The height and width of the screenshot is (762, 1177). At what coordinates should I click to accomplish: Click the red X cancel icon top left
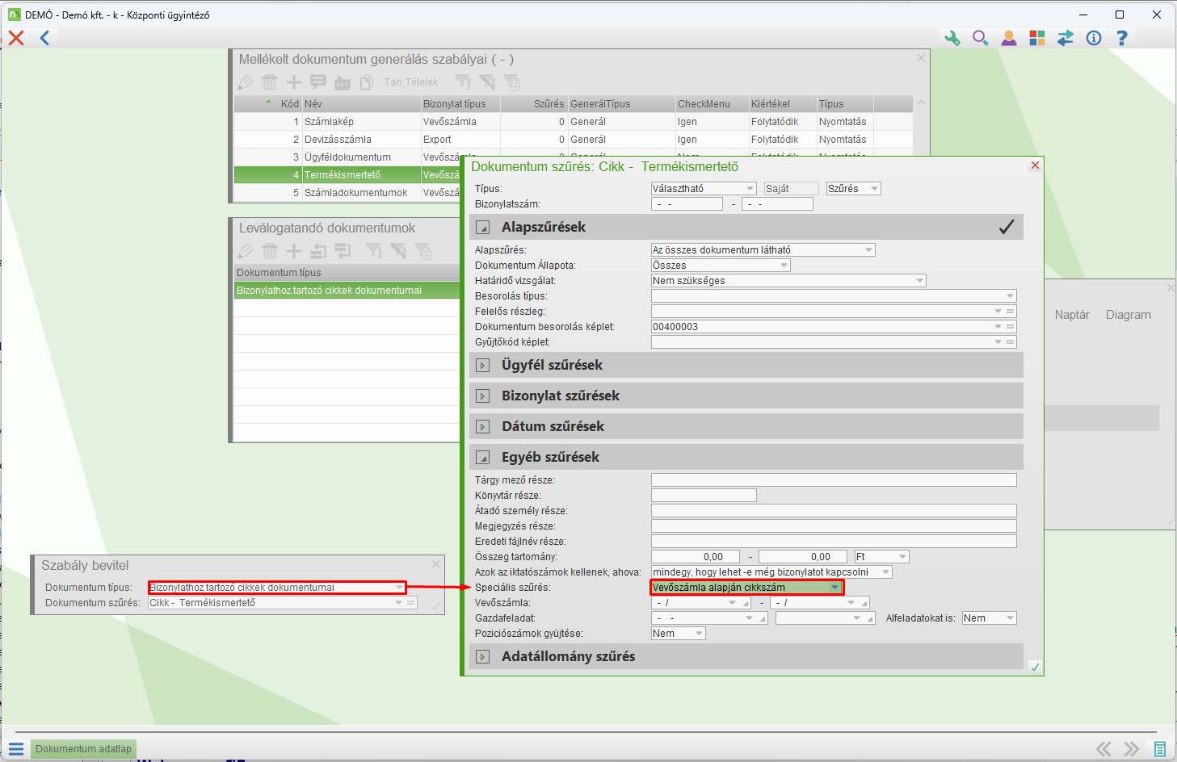pyautogui.click(x=16, y=38)
